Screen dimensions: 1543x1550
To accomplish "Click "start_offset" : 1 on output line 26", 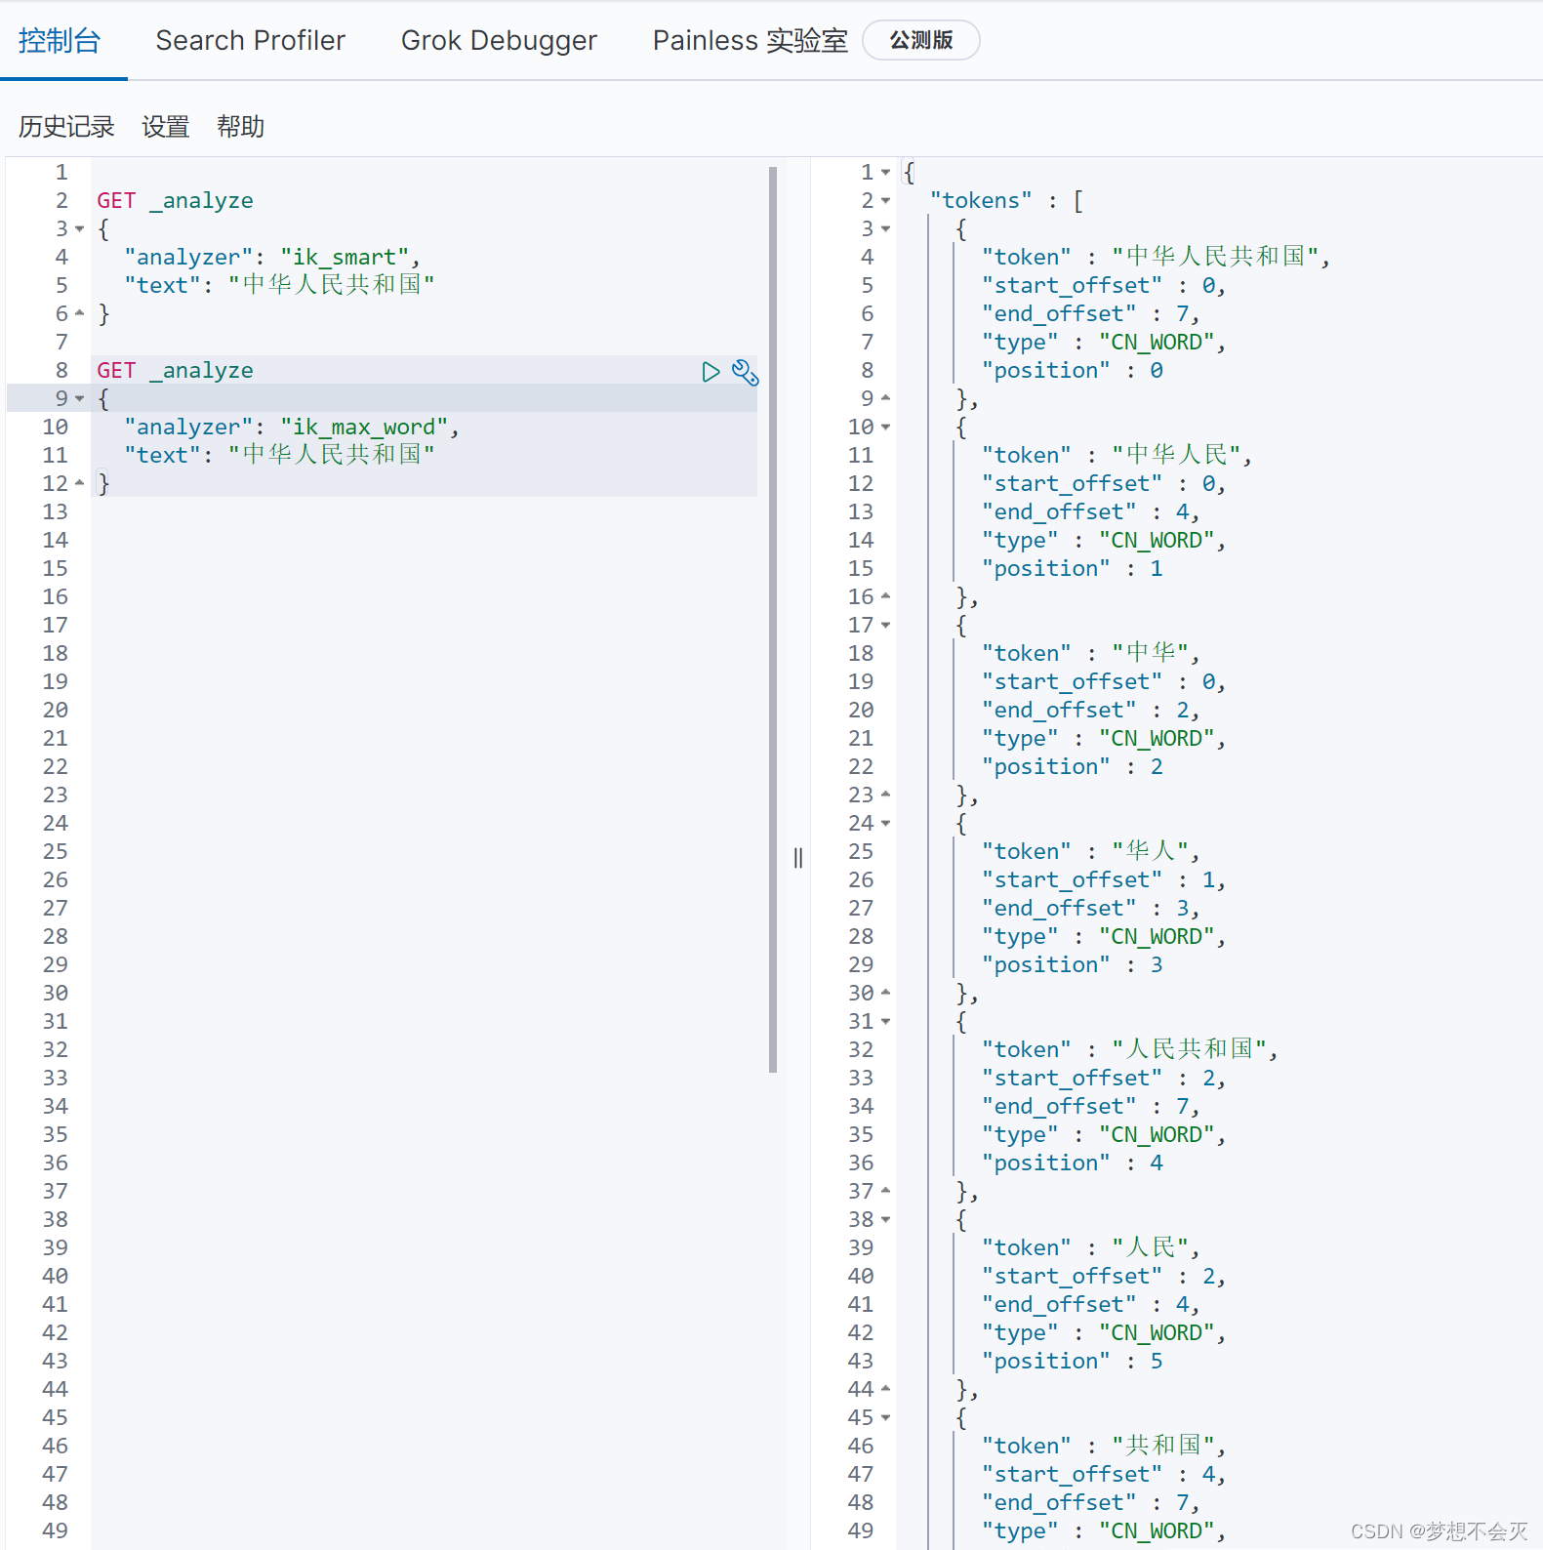I will click(1099, 880).
